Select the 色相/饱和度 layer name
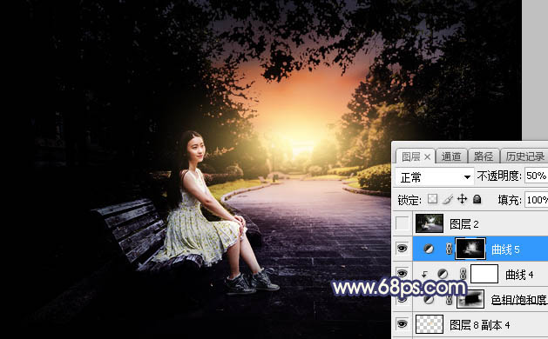The height and width of the screenshot is (339, 548). click(519, 300)
